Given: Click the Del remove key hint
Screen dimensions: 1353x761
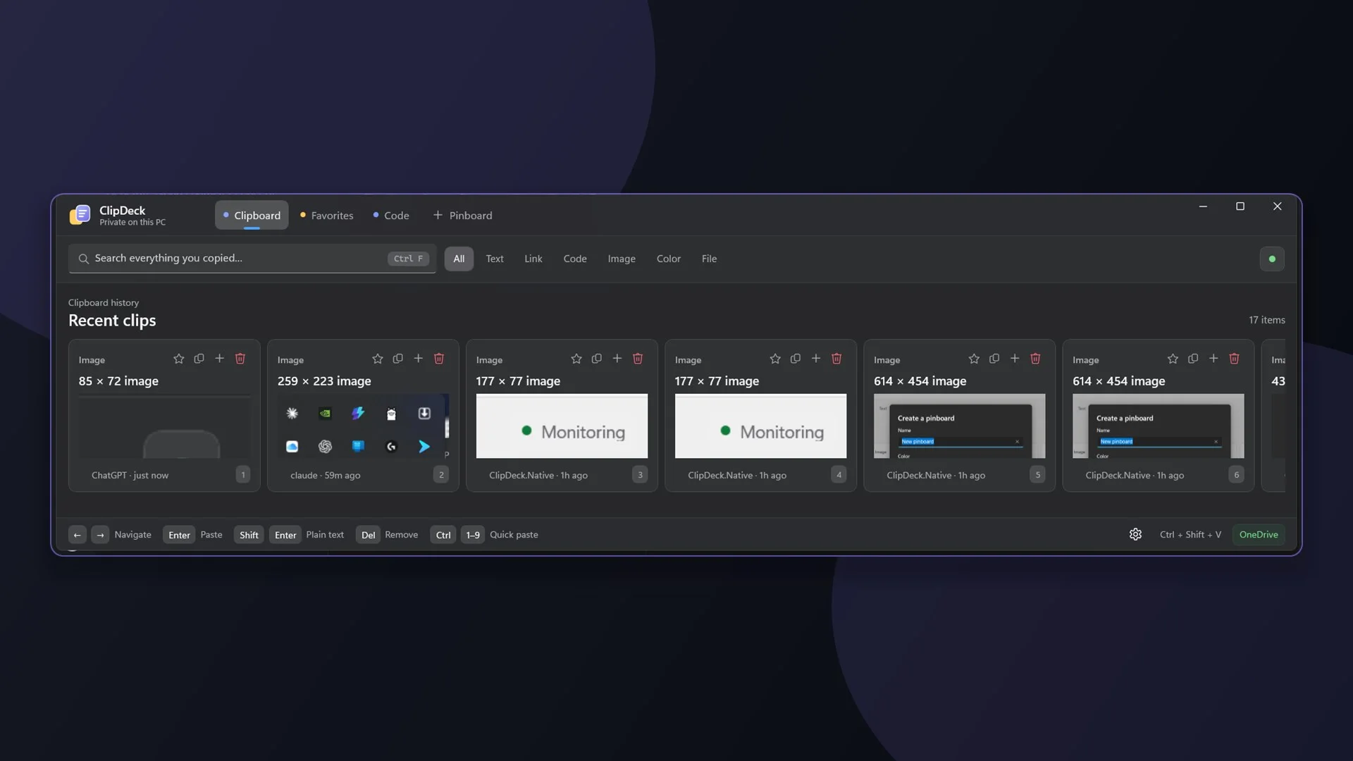Looking at the screenshot, I should (x=368, y=535).
